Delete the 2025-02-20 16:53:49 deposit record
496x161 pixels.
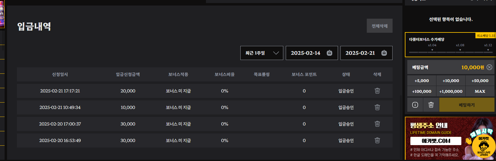(377, 140)
